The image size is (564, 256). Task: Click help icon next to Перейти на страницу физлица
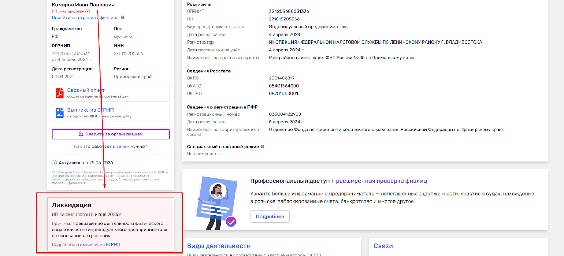click(x=123, y=18)
